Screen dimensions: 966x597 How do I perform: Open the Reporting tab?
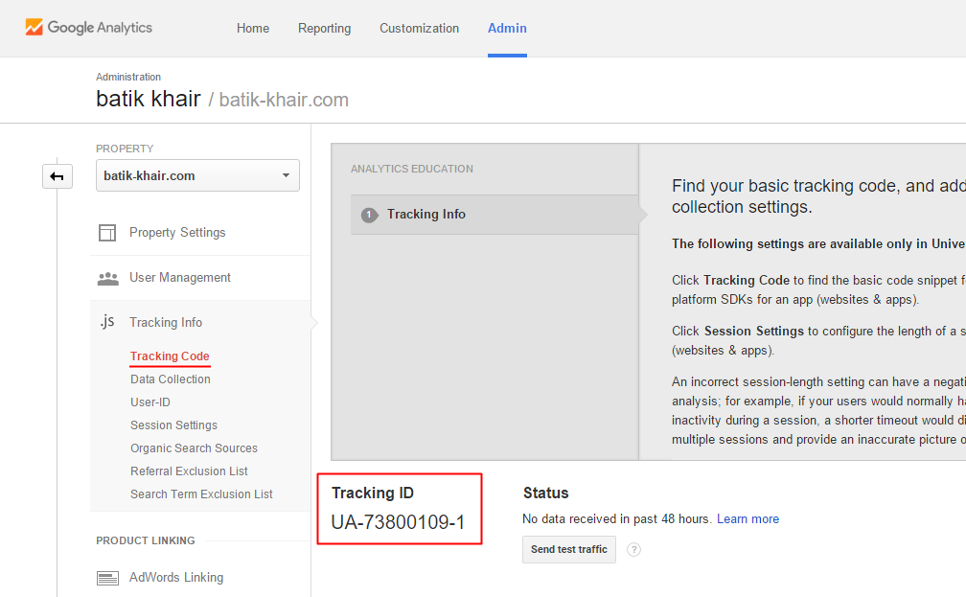coord(324,29)
